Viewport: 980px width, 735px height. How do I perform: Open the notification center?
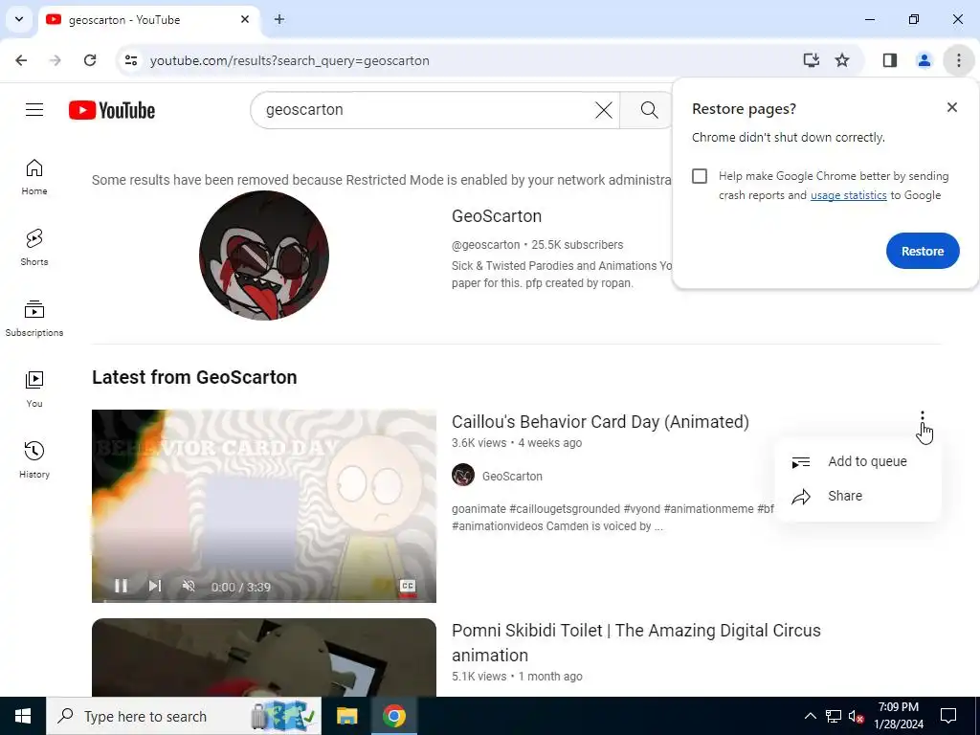(x=948, y=716)
